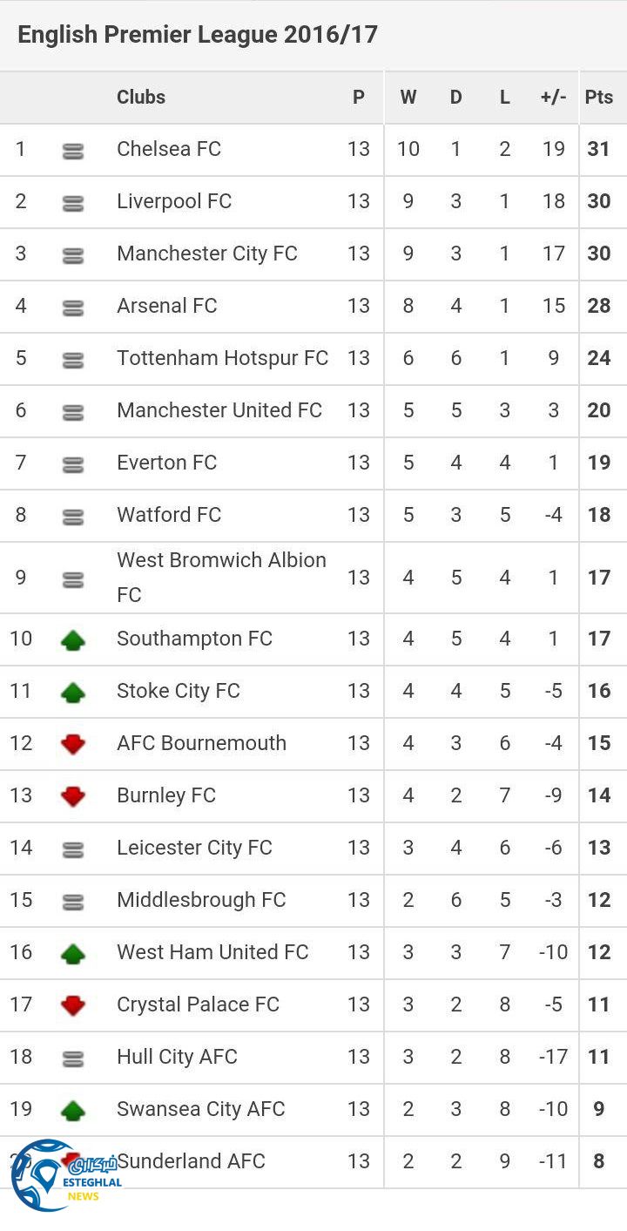627x1231 pixels.
Task: Click the W column header
Action: [408, 98]
